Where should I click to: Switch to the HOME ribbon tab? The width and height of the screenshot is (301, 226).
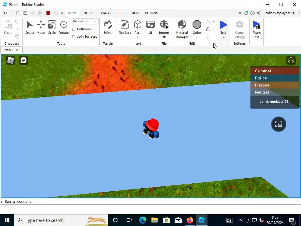(72, 13)
